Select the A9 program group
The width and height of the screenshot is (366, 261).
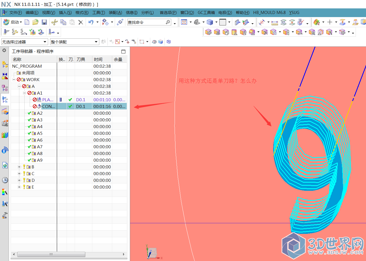tap(40, 160)
